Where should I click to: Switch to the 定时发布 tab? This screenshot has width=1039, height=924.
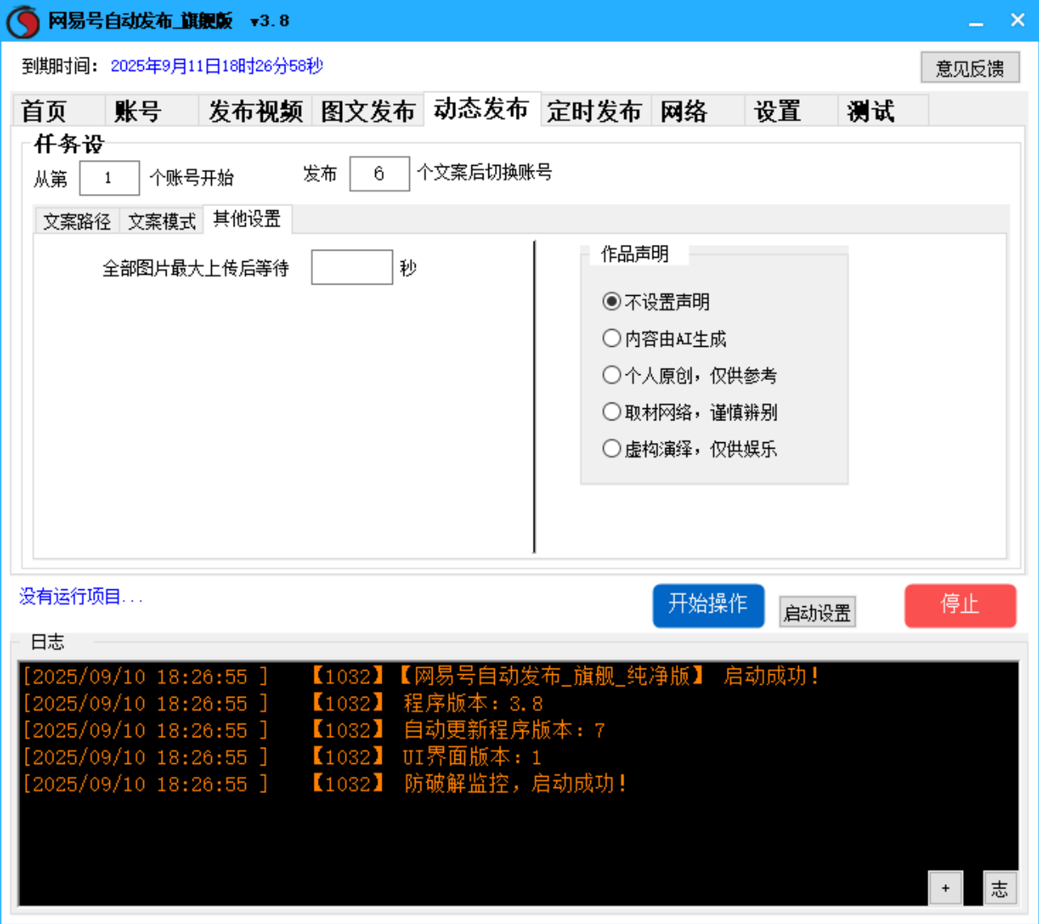[x=596, y=110]
